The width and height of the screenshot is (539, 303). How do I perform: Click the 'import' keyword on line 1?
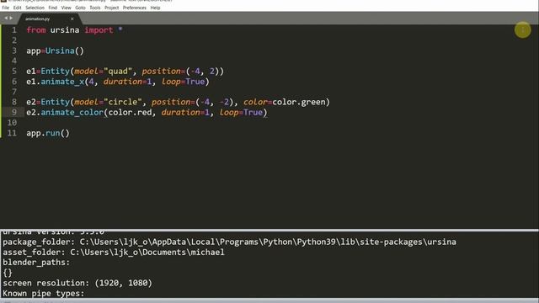pyautogui.click(x=99, y=30)
